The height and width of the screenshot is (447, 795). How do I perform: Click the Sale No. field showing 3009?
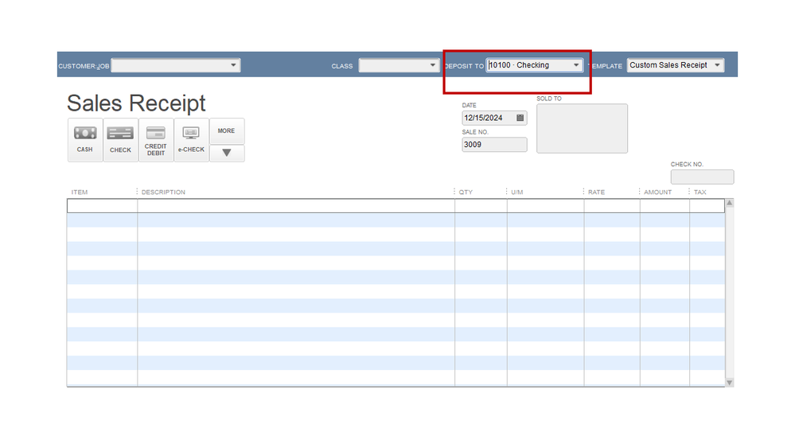click(x=494, y=145)
